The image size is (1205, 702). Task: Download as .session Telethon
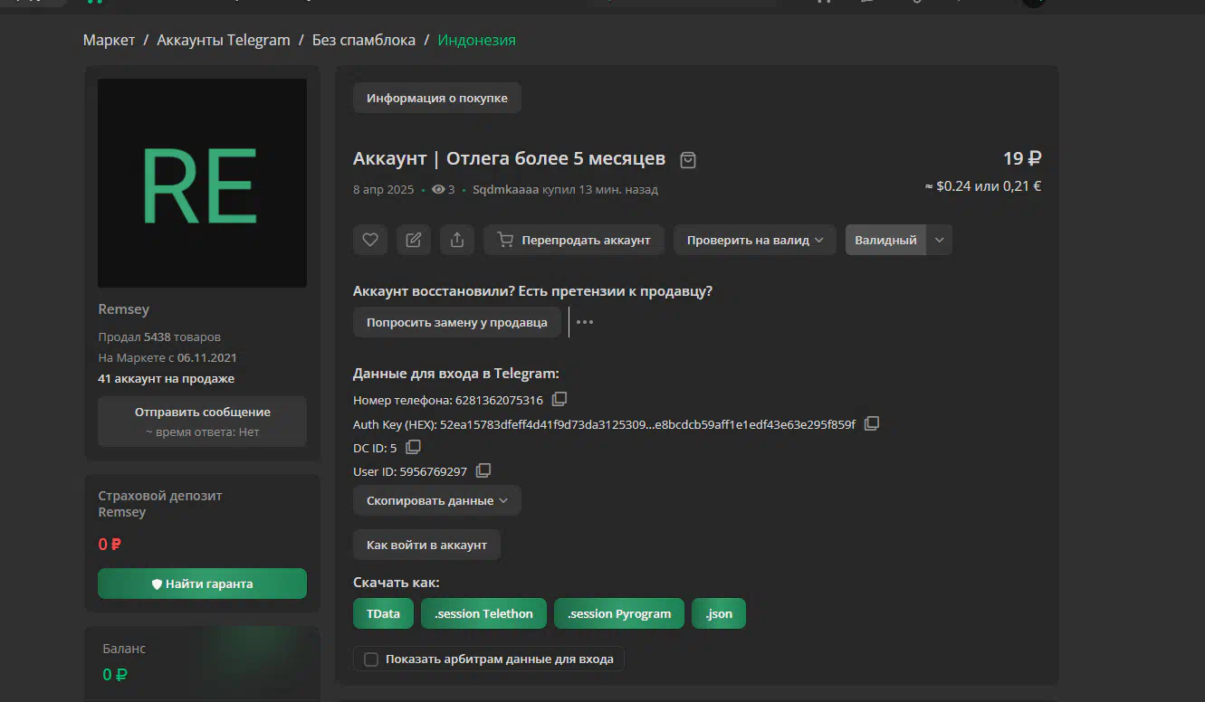pos(483,613)
